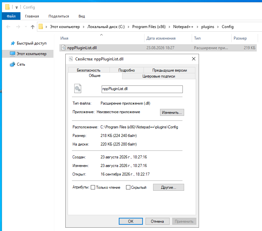This screenshot has height=231, width=262.
Task: Click the file name input field
Action: point(142,89)
